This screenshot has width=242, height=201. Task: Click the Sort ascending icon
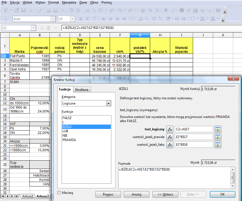(150, 10)
